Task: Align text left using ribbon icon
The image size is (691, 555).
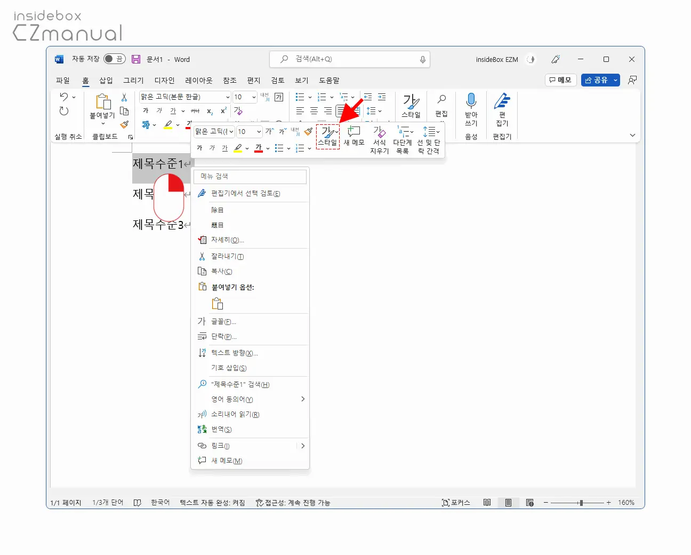Action: 300,111
